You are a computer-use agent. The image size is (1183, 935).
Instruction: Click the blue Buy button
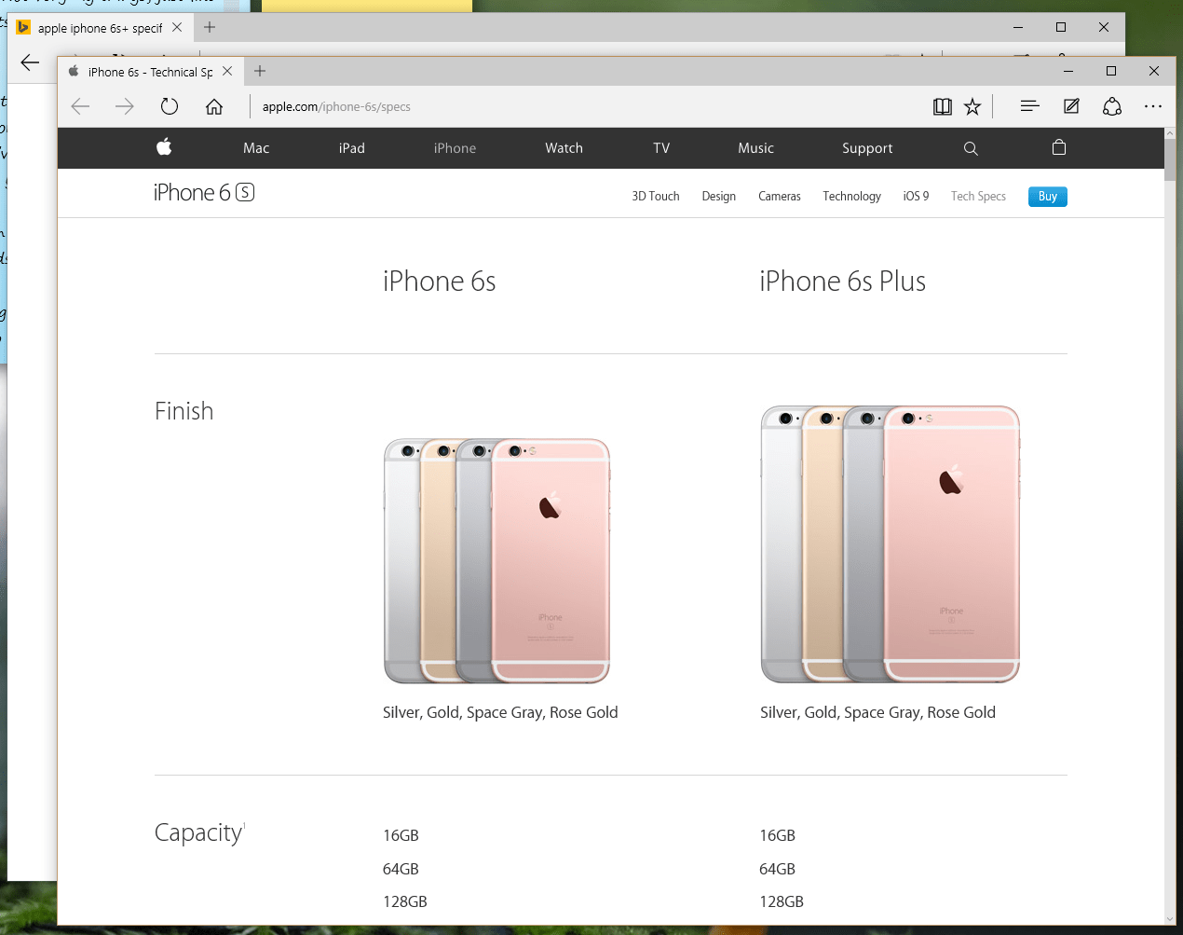pyautogui.click(x=1048, y=197)
